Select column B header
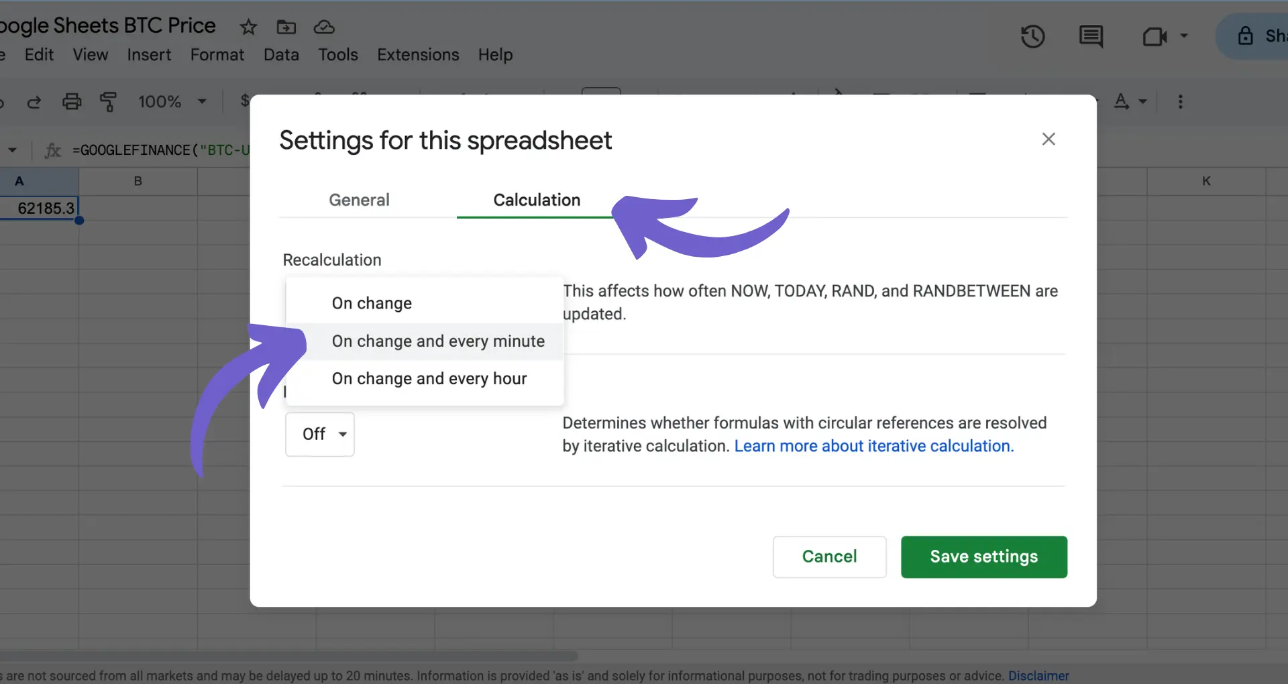The width and height of the screenshot is (1288, 684). pyautogui.click(x=138, y=181)
